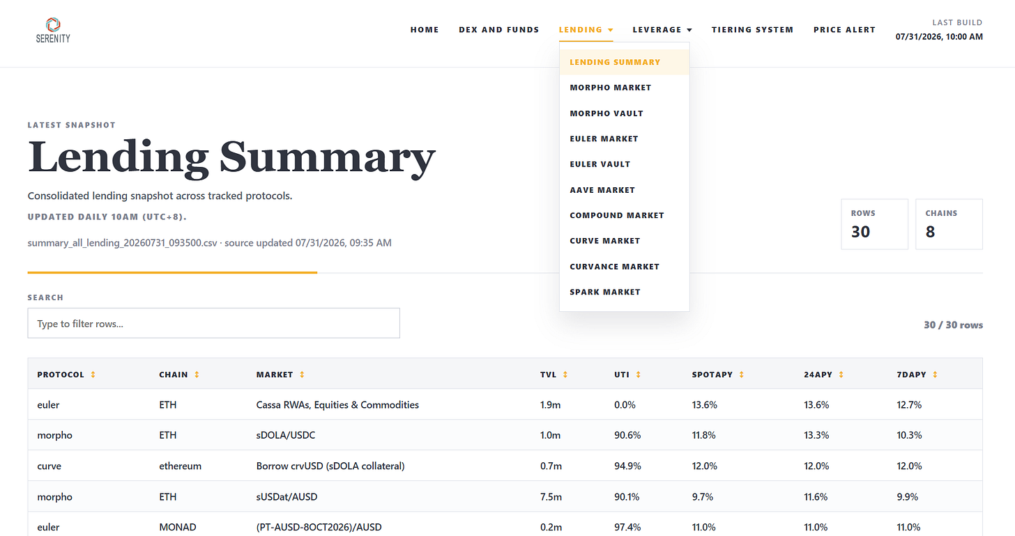Image resolution: width=1015 pixels, height=536 pixels.
Task: Go to the Home page
Action: (x=425, y=30)
